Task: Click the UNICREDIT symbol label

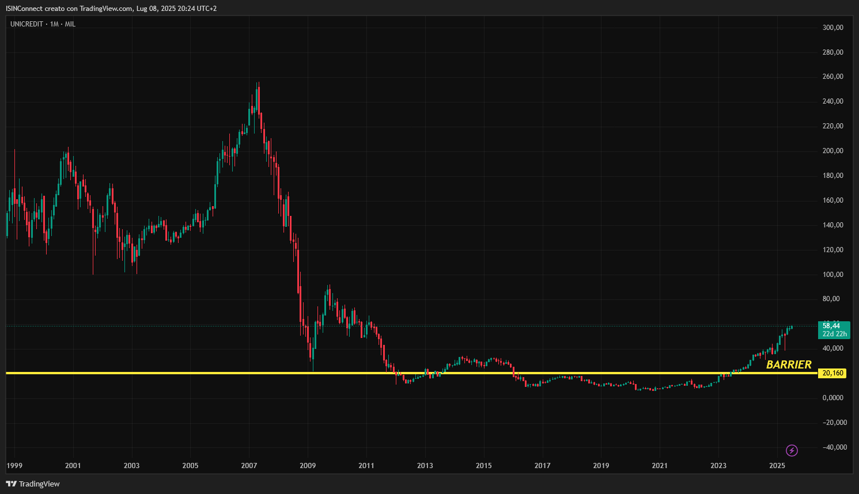Action: (27, 24)
